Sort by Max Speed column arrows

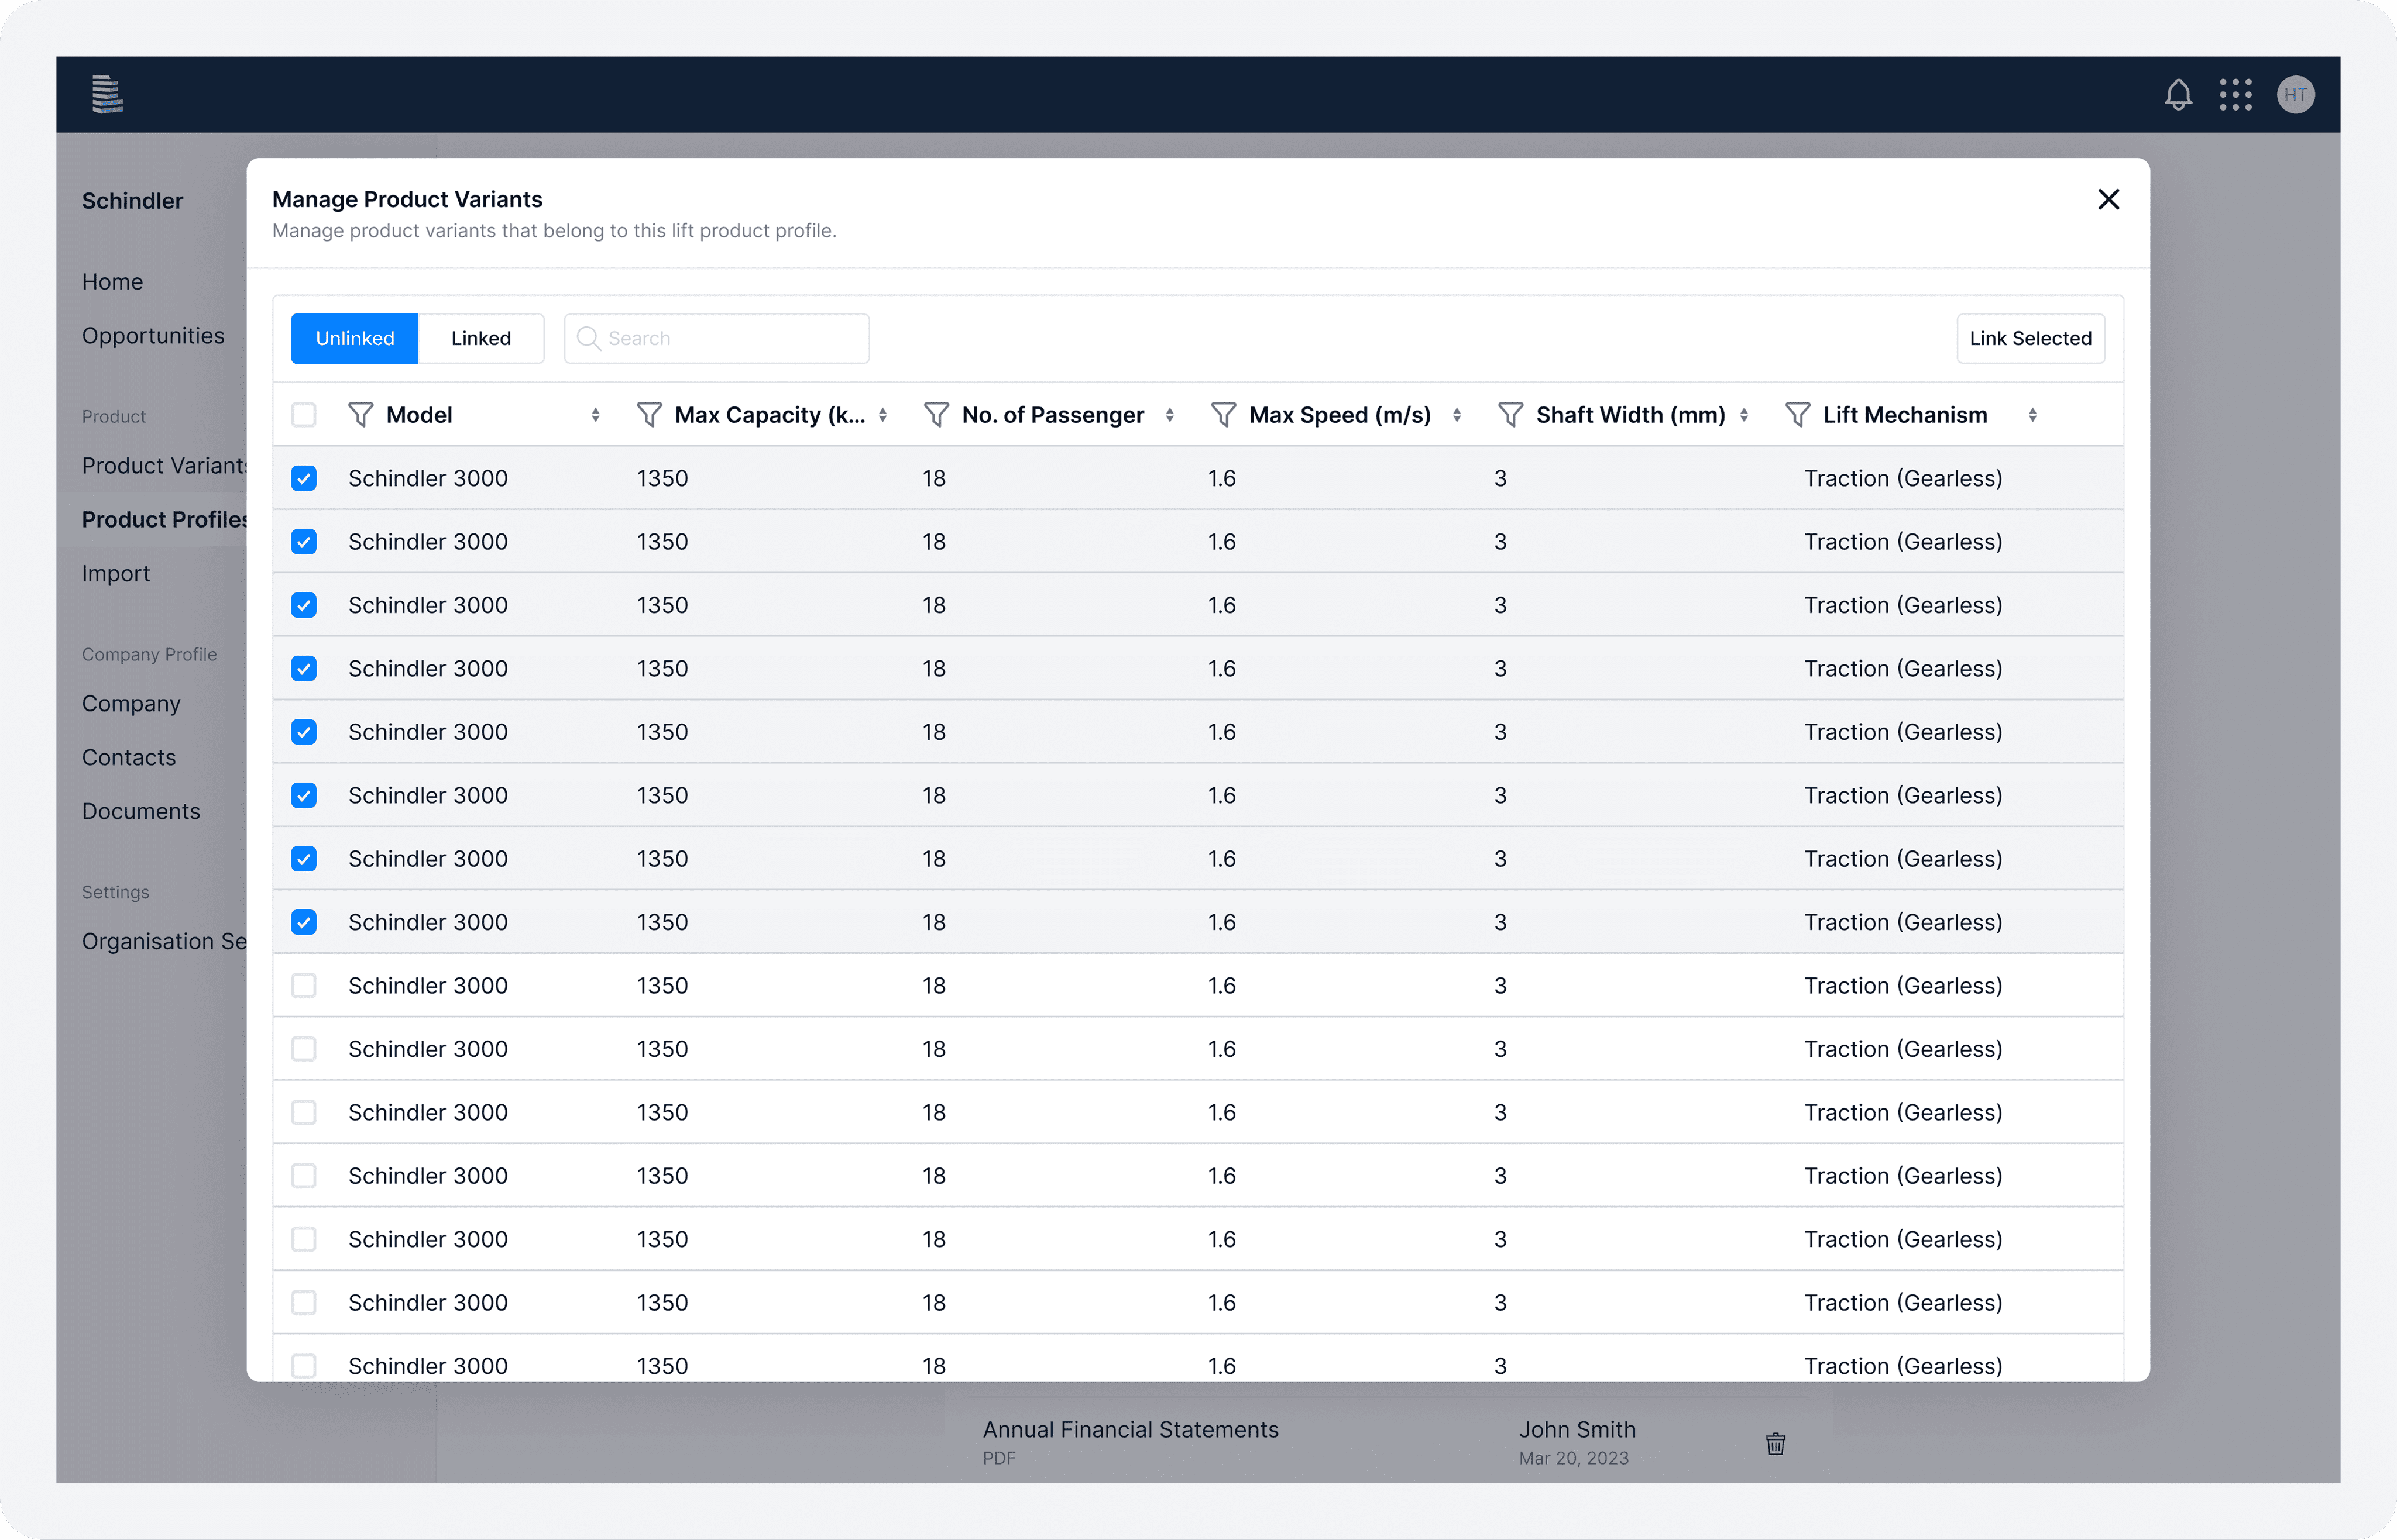[1457, 415]
